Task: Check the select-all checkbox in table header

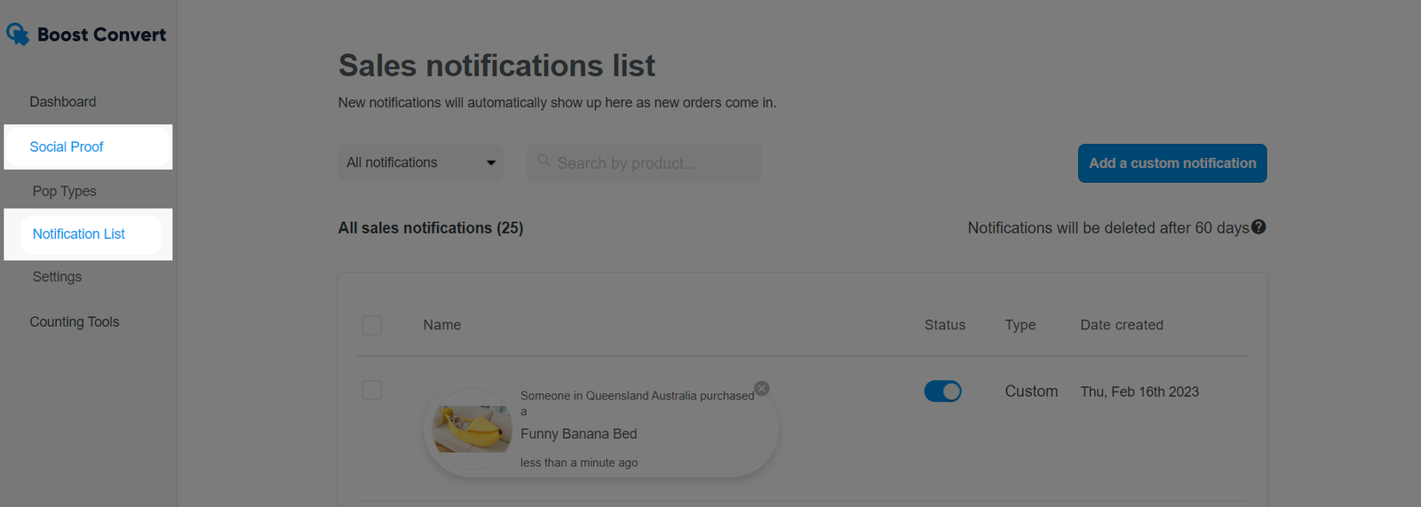Action: (372, 325)
